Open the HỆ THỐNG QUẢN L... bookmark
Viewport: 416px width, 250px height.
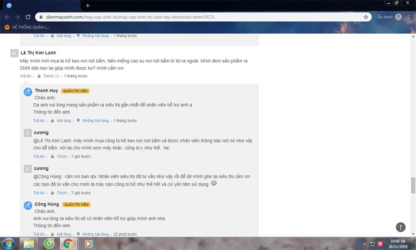(27, 27)
